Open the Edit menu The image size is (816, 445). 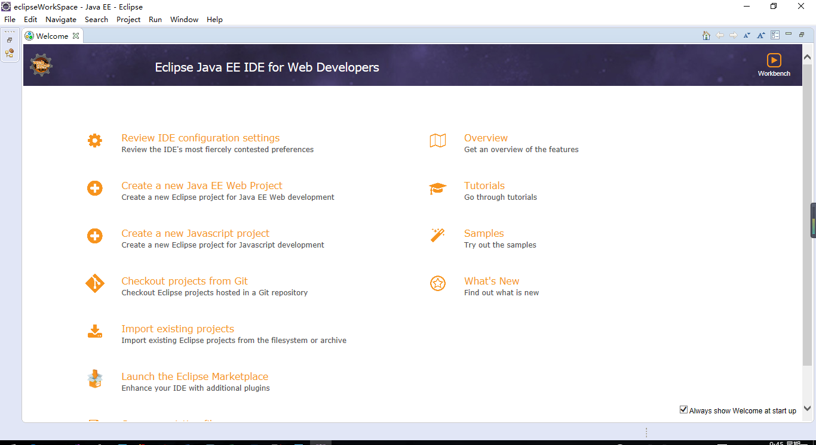tap(30, 19)
